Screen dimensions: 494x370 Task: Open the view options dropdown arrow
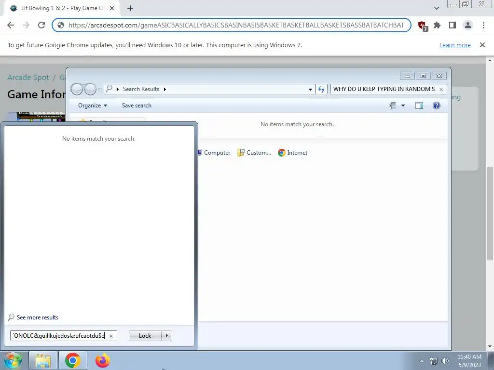click(403, 106)
